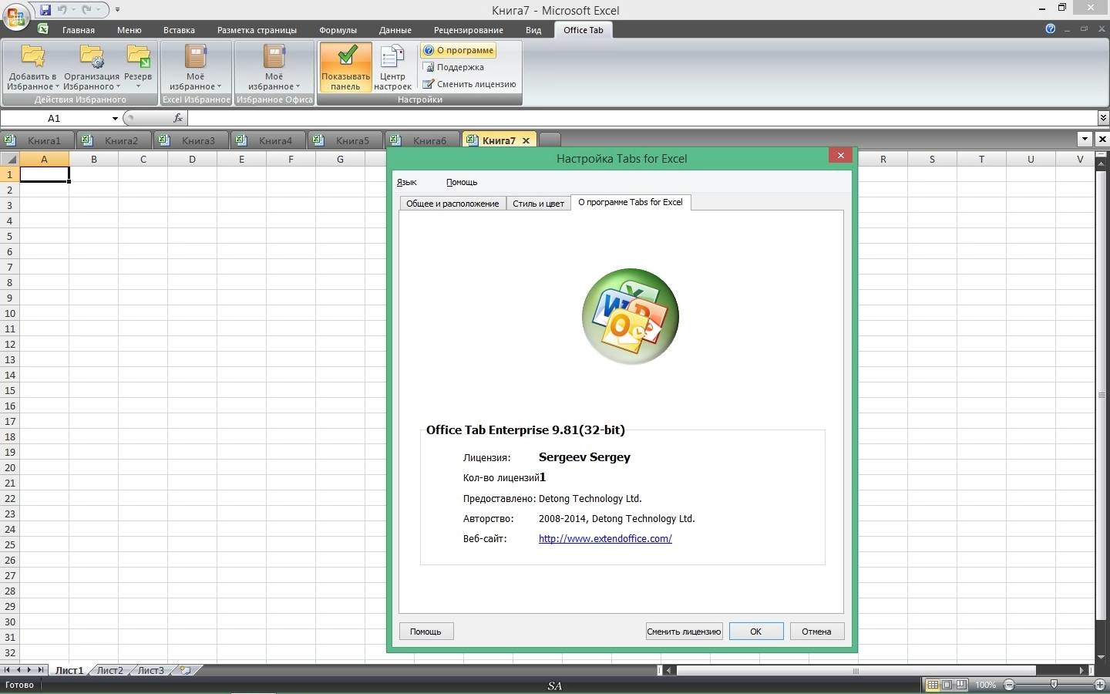Switch to the Книга4 workbook tab
Image resolution: width=1110 pixels, height=694 pixels.
[x=267, y=140]
